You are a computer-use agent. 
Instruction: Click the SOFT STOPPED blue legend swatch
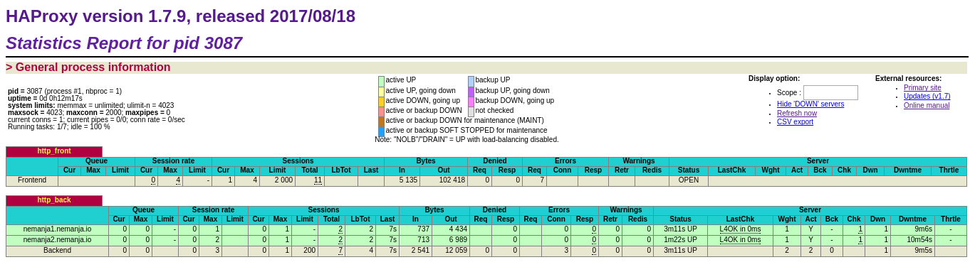point(382,131)
